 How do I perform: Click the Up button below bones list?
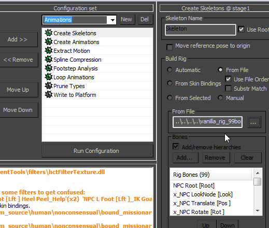[207, 224]
